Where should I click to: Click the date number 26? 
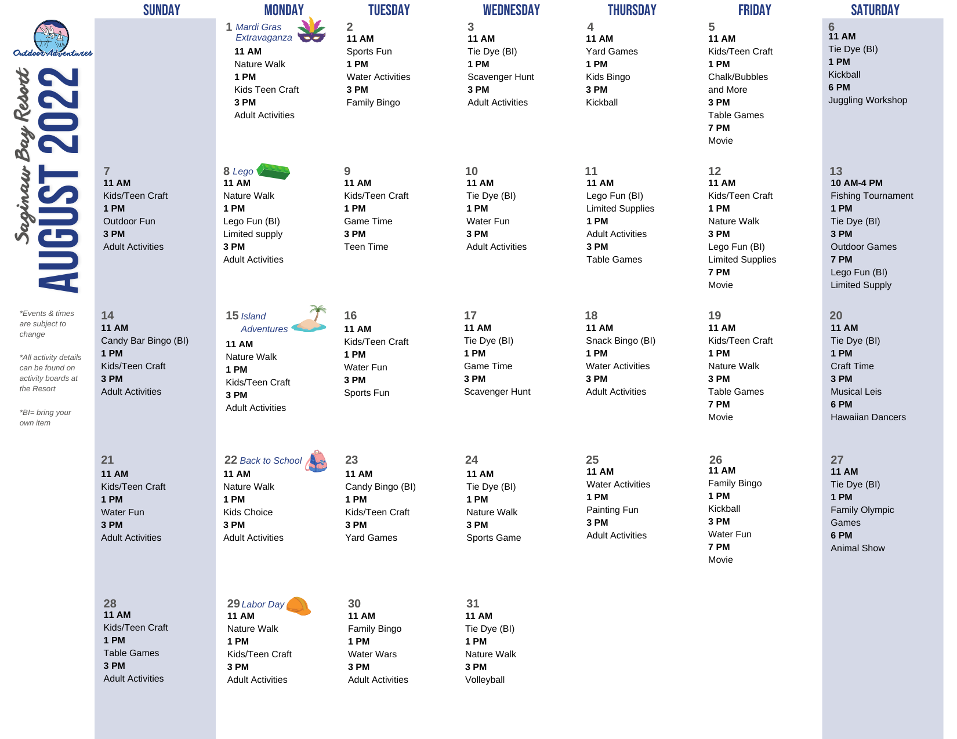(x=716, y=460)
